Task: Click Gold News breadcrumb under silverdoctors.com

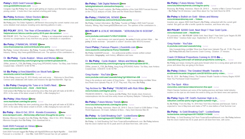Action: (x=42, y=88)
